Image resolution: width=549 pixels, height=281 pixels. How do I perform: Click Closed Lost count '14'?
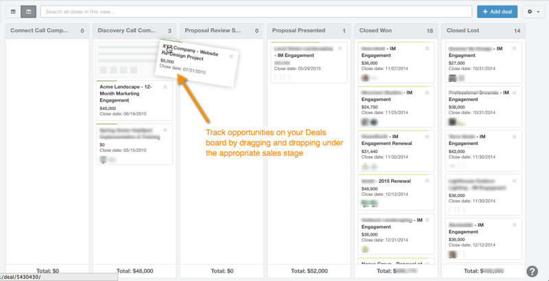(517, 31)
